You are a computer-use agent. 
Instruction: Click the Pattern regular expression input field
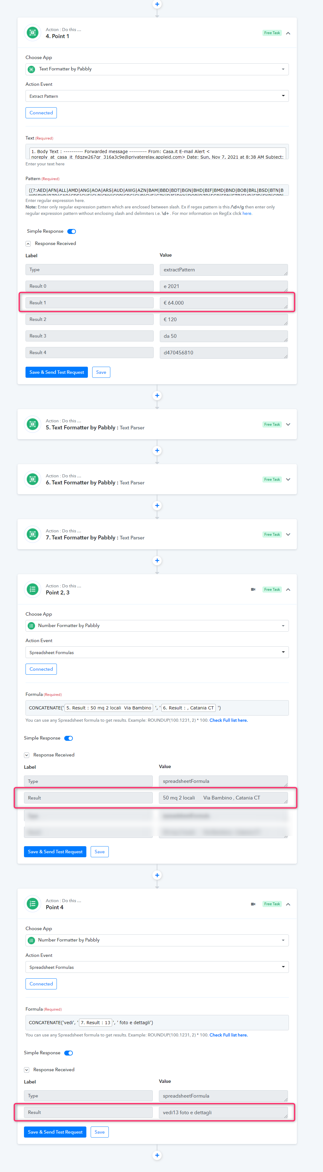click(x=157, y=190)
